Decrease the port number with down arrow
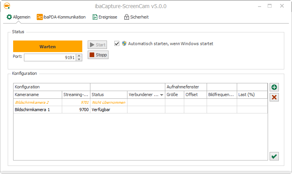 pyautogui.click(x=79, y=59)
